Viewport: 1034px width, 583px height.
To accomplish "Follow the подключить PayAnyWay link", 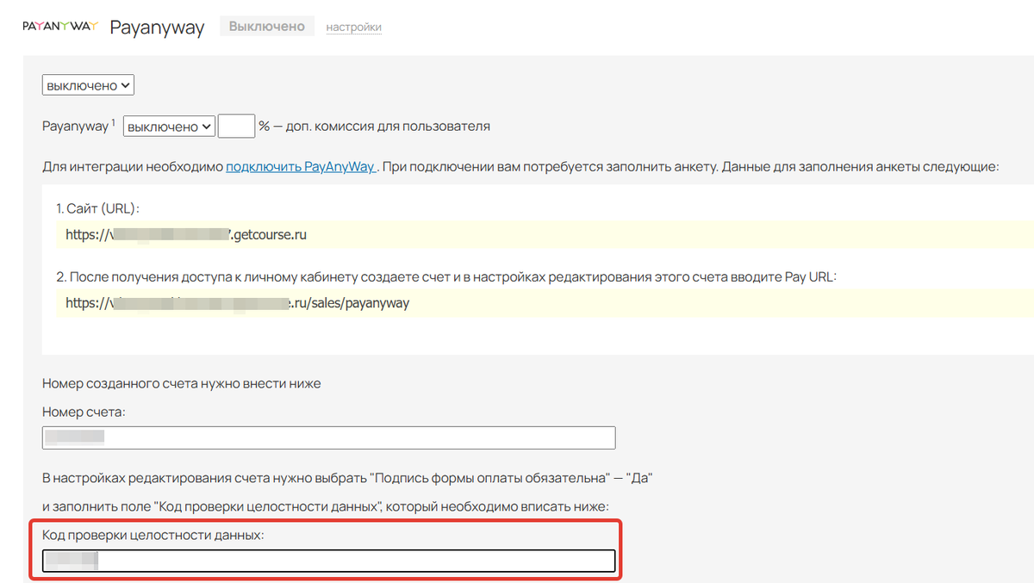I will click(x=302, y=167).
